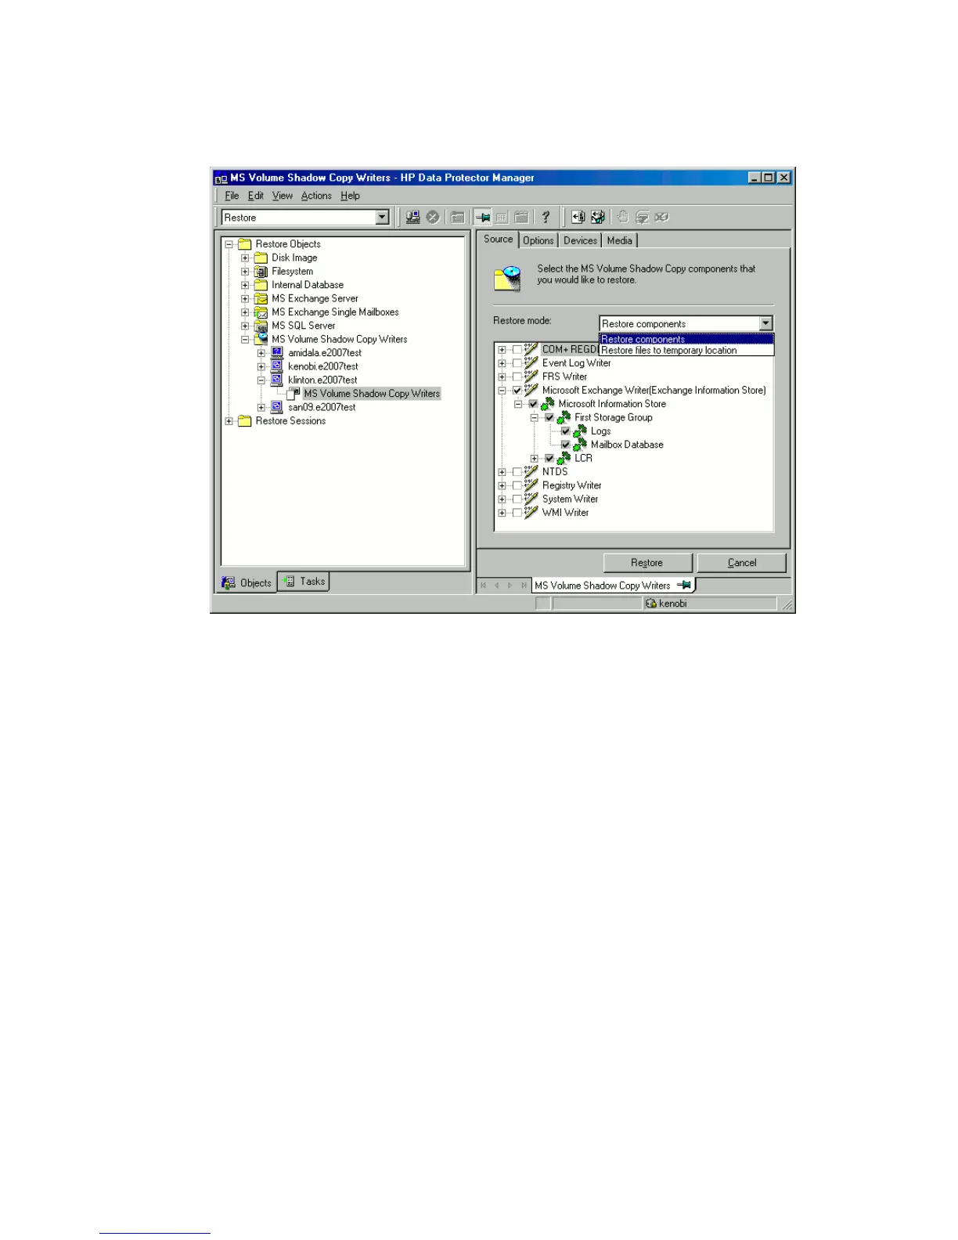Expand the System Writer node

(x=502, y=499)
